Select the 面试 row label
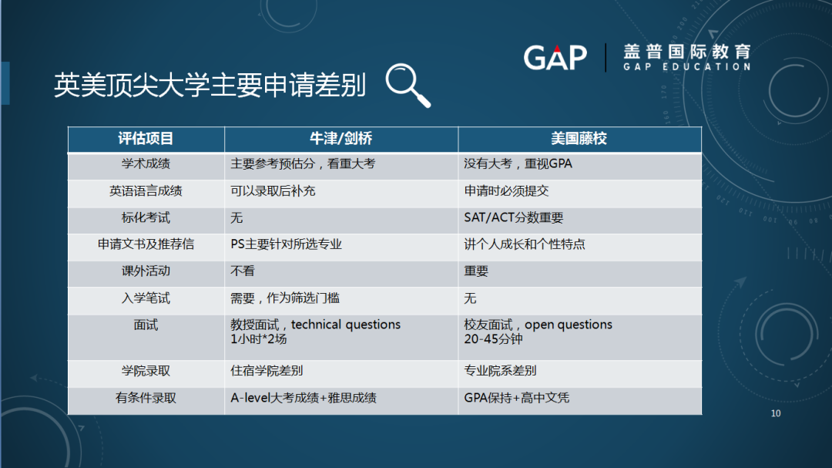 [x=146, y=325]
